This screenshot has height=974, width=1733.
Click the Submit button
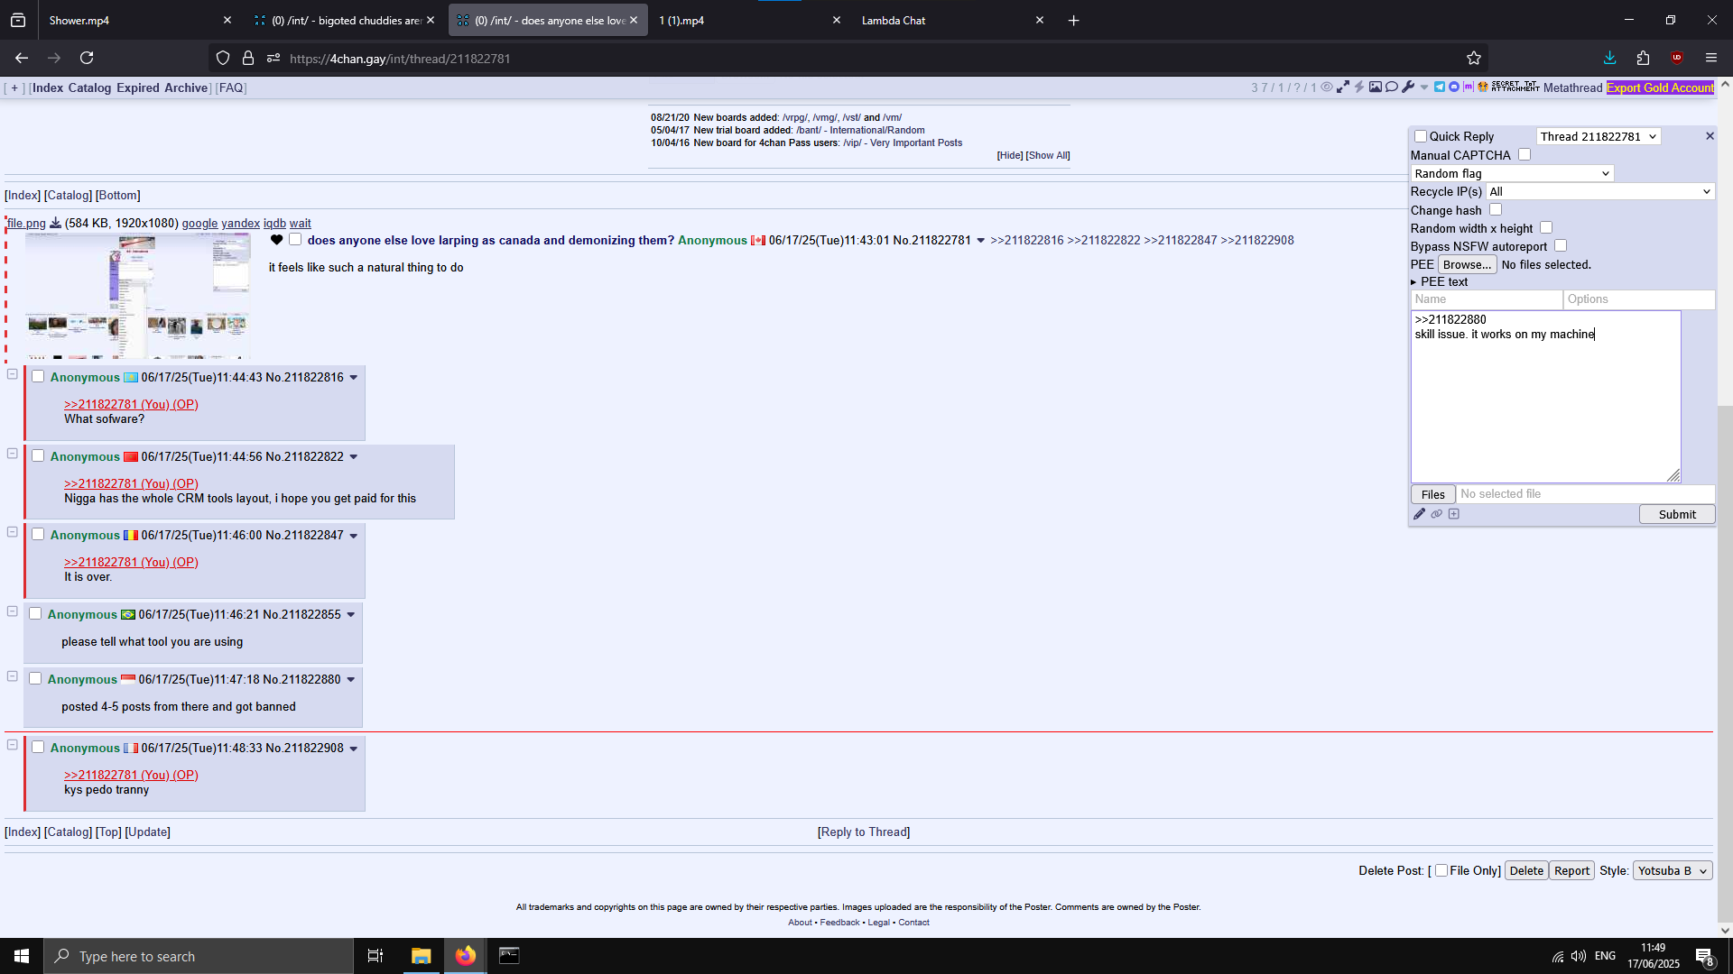coord(1677,514)
